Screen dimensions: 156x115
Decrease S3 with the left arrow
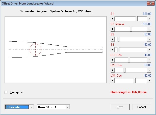click(113, 39)
